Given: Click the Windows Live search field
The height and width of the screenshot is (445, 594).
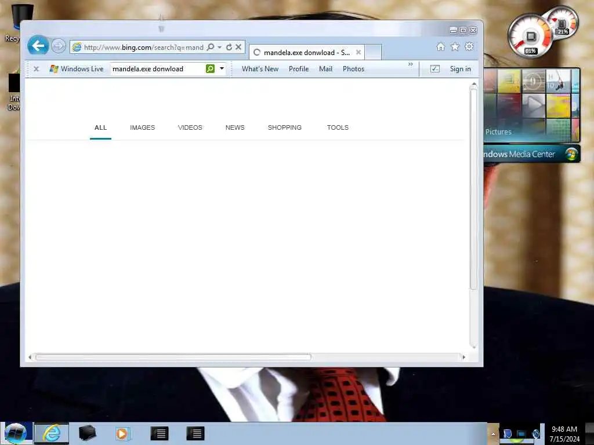Looking at the screenshot, I should (x=158, y=69).
